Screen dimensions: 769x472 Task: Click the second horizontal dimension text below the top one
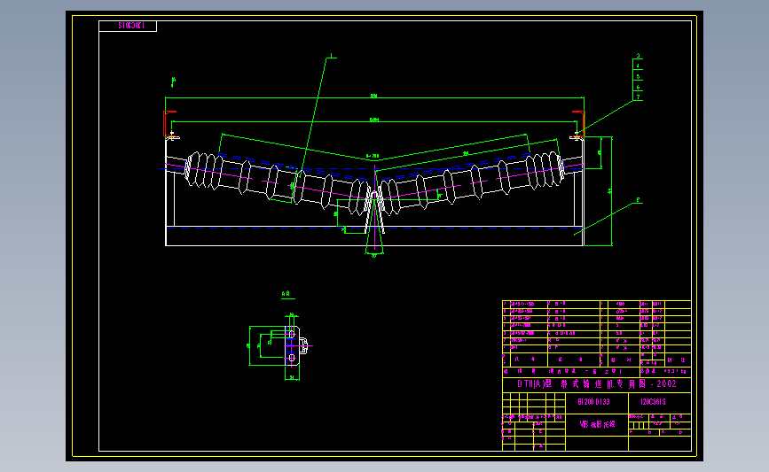(373, 120)
